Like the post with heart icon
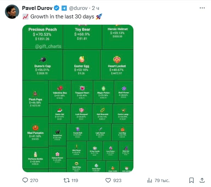 click(108, 180)
